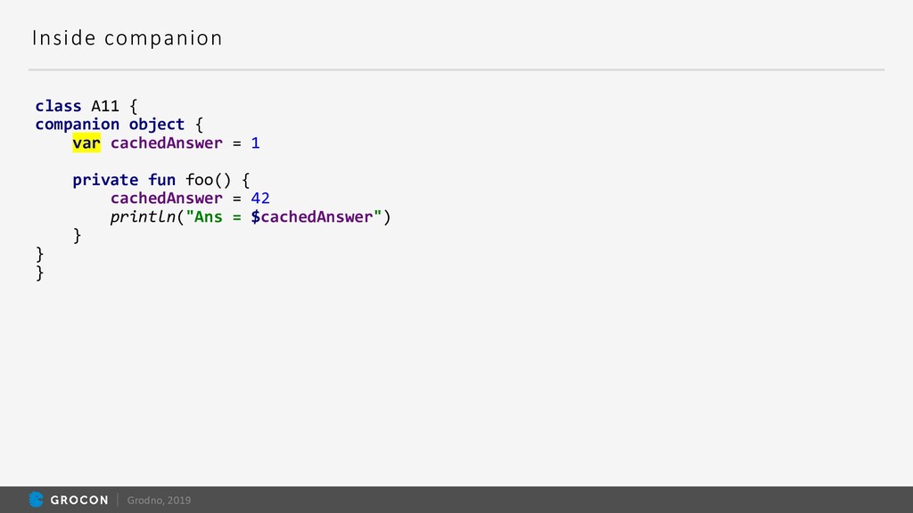Image resolution: width=913 pixels, height=513 pixels.
Task: Click the object keyword
Action: (x=157, y=125)
